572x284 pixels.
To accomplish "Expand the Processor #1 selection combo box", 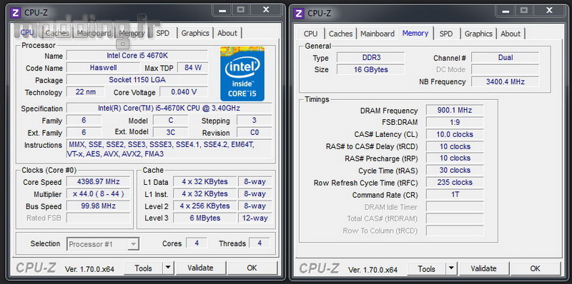I will click(103, 244).
